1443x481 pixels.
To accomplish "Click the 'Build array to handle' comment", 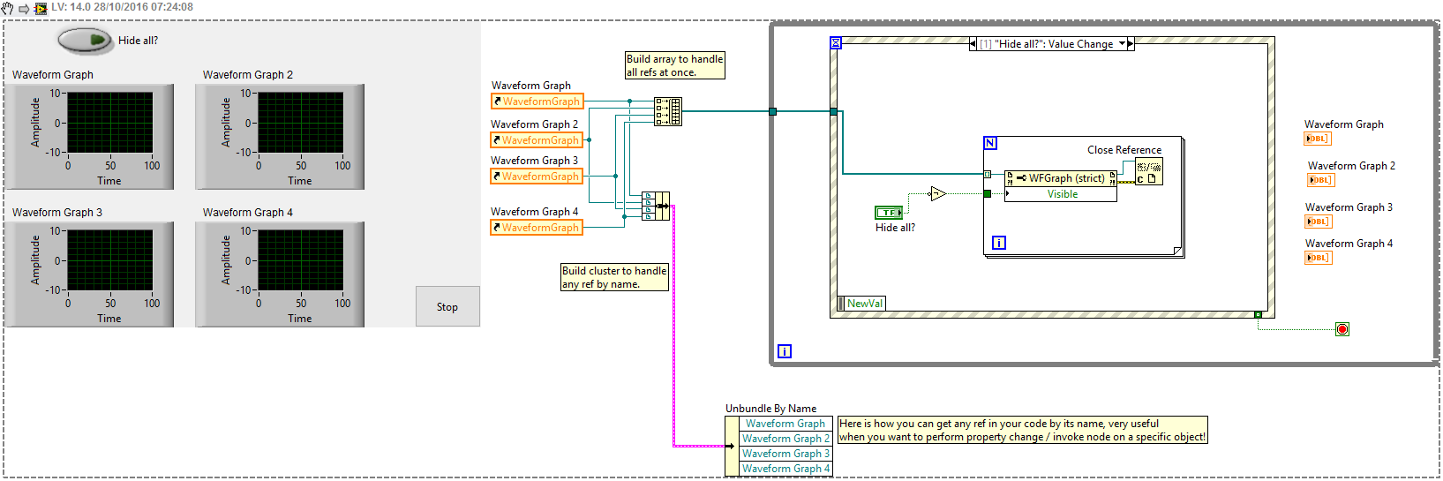I will [675, 65].
